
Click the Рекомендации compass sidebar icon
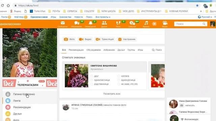(x=8, y=107)
